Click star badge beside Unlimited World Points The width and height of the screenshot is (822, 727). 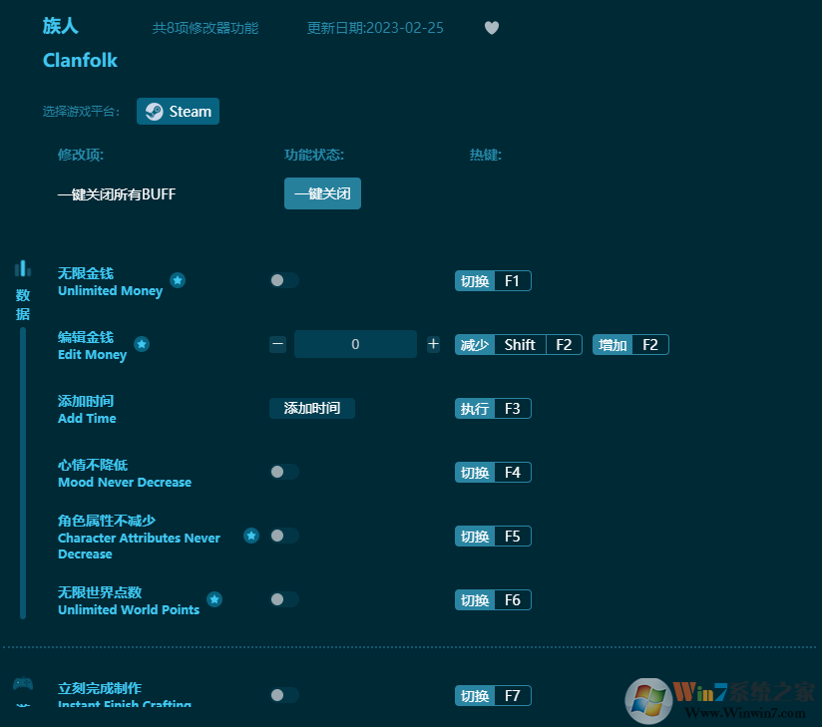point(214,599)
